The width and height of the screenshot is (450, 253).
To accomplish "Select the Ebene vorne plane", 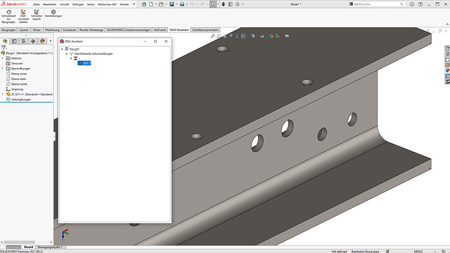I will click(19, 74).
